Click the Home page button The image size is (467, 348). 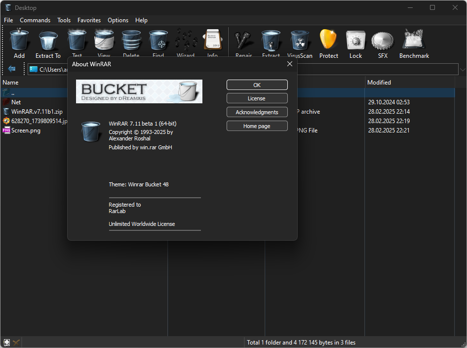(257, 126)
